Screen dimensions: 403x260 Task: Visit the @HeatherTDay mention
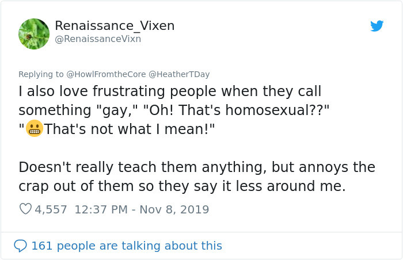coord(179,74)
